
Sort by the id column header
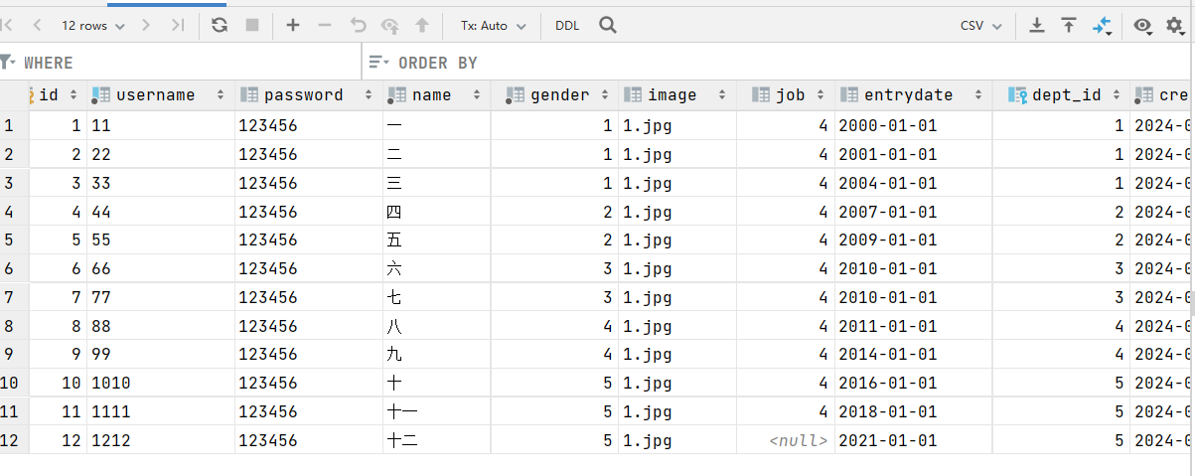[x=58, y=95]
